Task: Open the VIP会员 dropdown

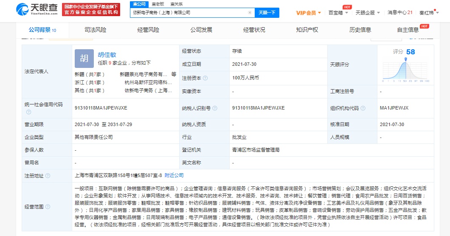Action: tap(309, 13)
